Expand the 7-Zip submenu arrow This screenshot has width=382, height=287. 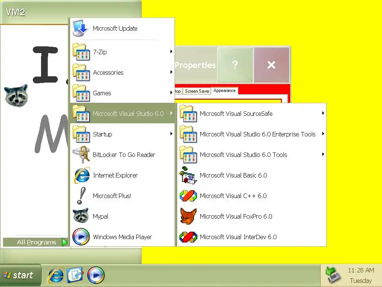[x=171, y=52]
